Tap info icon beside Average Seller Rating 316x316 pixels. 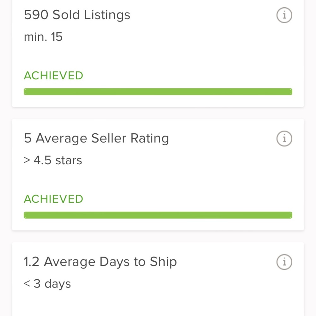[284, 138]
